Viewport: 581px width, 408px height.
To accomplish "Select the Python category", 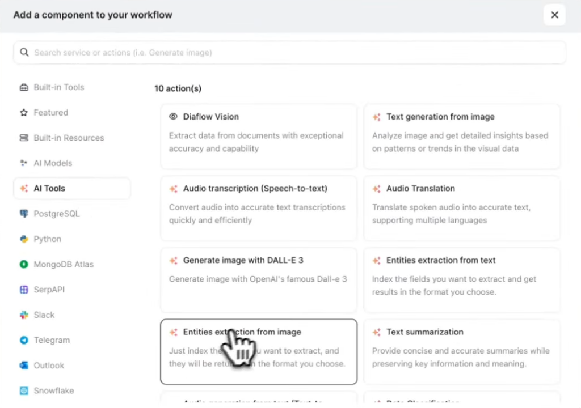I will [x=71, y=239].
